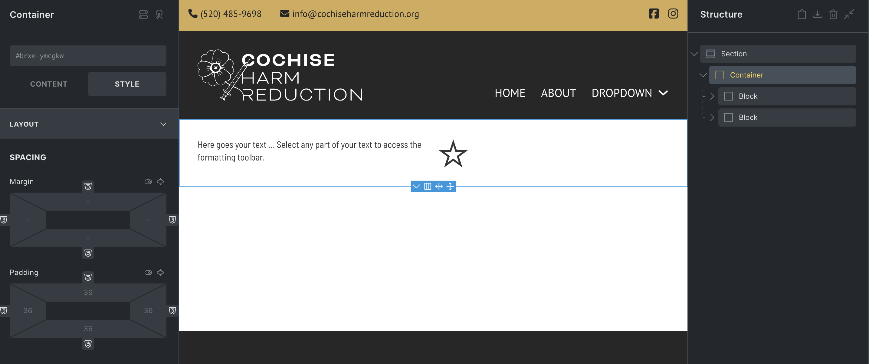
Task: Click the Padding top field showing 36
Action: (88, 293)
